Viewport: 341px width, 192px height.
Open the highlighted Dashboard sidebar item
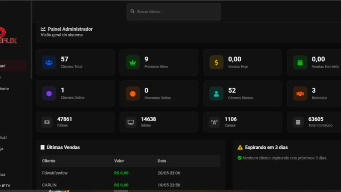pyautogui.click(x=13, y=66)
